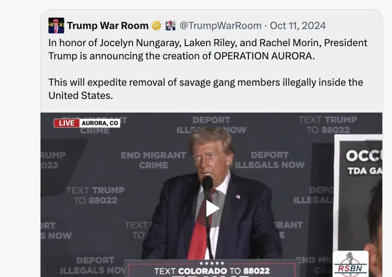Play the embedded rally video

pos(212,208)
